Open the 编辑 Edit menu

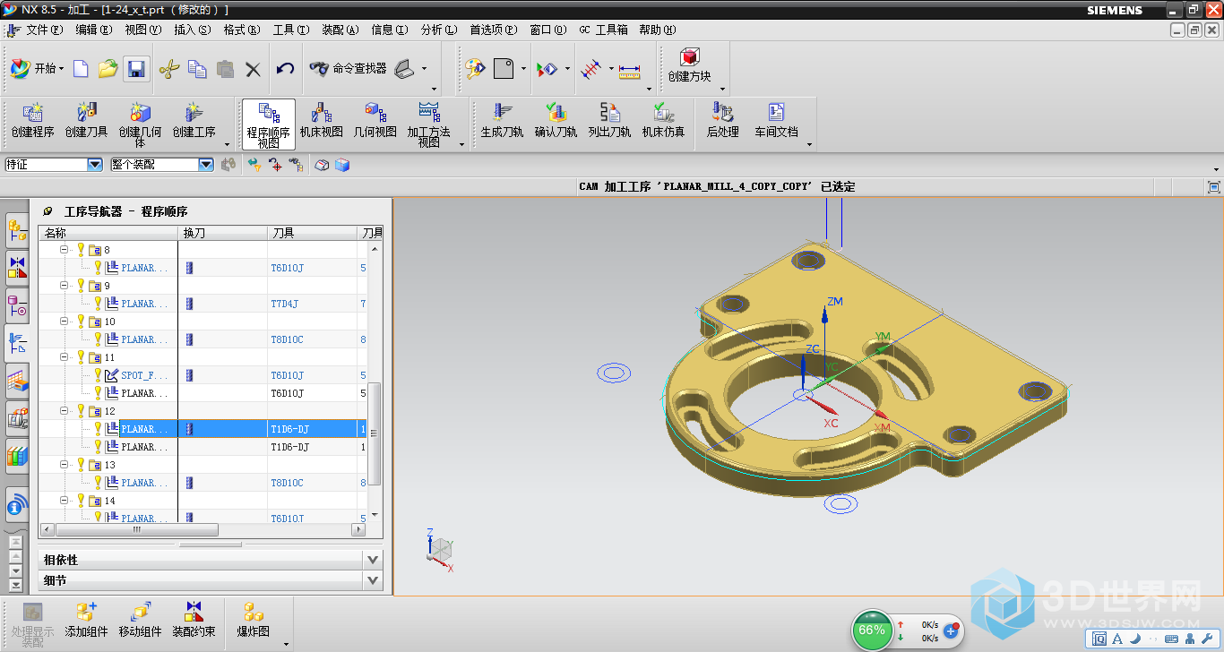93,30
